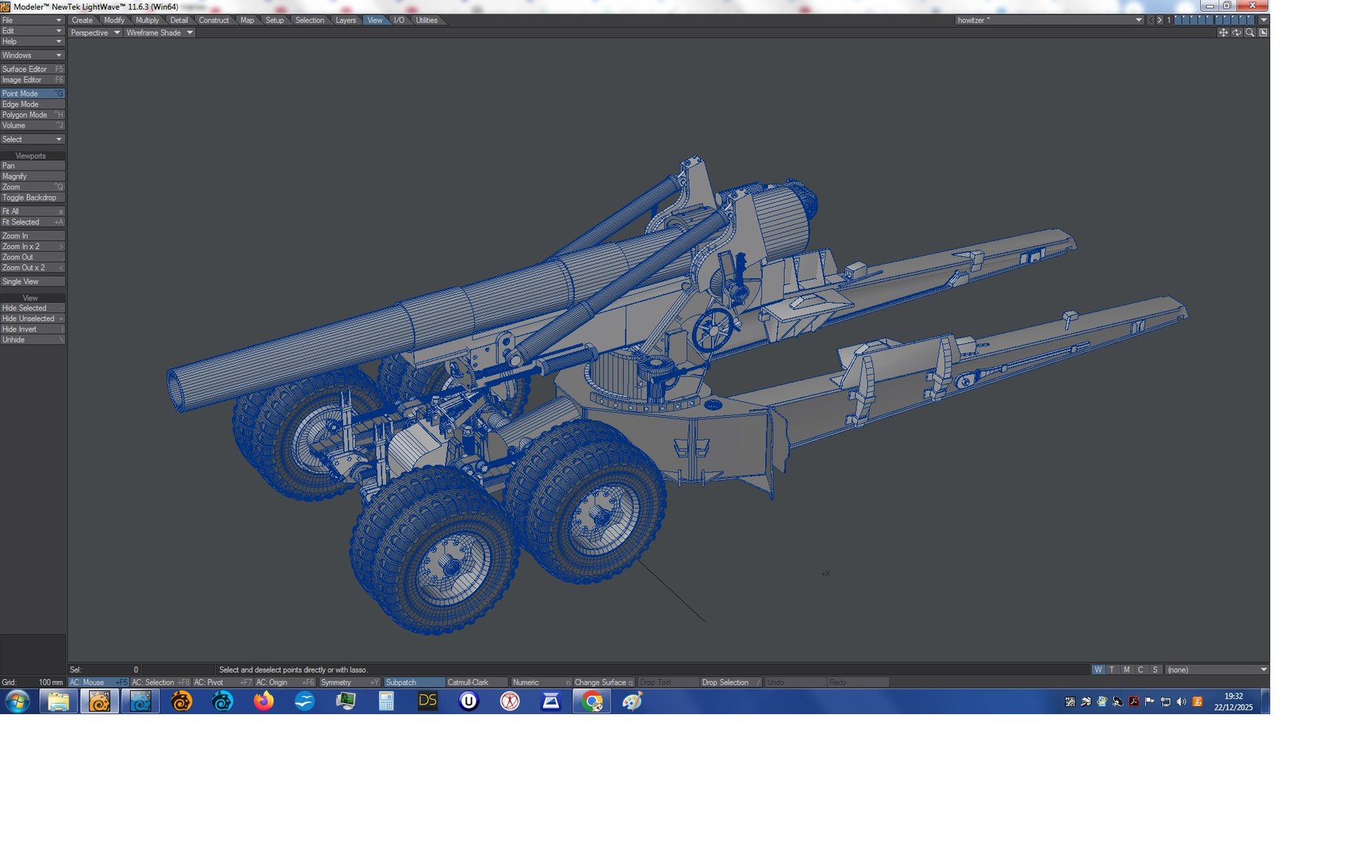Viewport: 1370px width, 856px height.
Task: Click the viewport magnifier zoom icon
Action: (x=1250, y=32)
